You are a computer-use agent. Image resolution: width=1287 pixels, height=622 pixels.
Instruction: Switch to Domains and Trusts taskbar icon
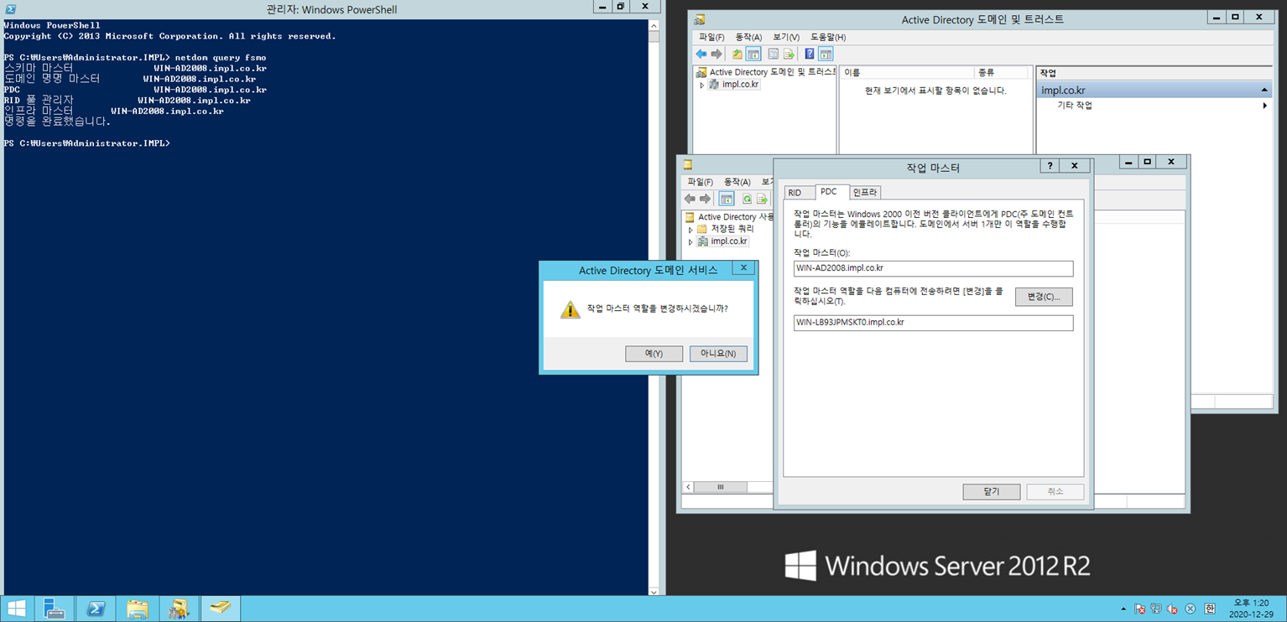coord(179,609)
